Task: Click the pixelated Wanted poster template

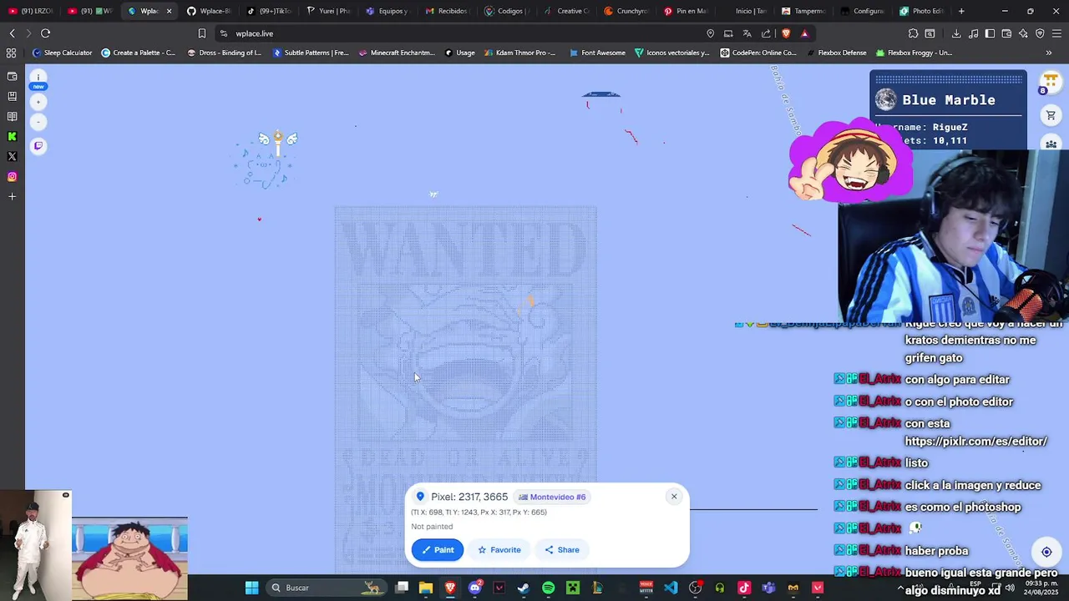Action: [x=466, y=389]
